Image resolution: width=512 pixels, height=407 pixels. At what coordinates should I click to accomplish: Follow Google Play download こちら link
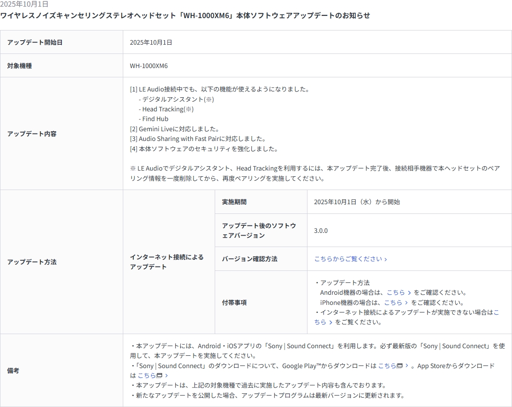click(x=387, y=366)
